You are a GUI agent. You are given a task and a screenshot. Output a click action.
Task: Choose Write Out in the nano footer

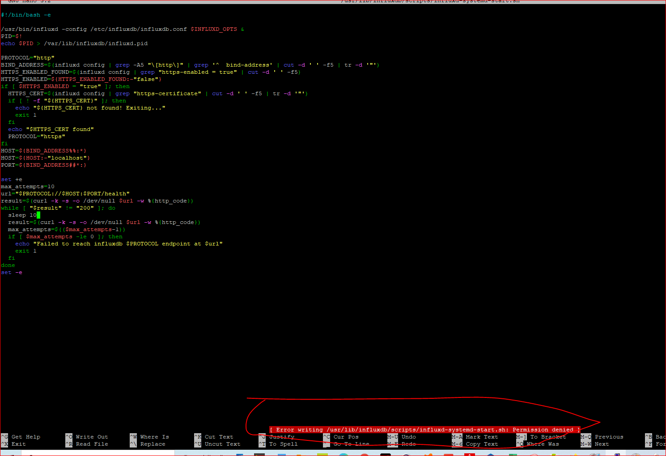[92, 437]
